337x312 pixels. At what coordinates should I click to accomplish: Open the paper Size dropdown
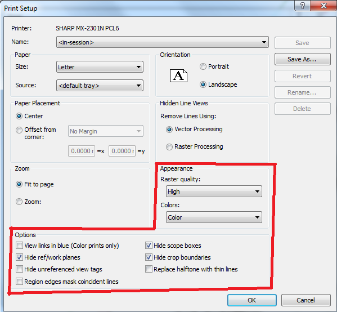pos(100,67)
